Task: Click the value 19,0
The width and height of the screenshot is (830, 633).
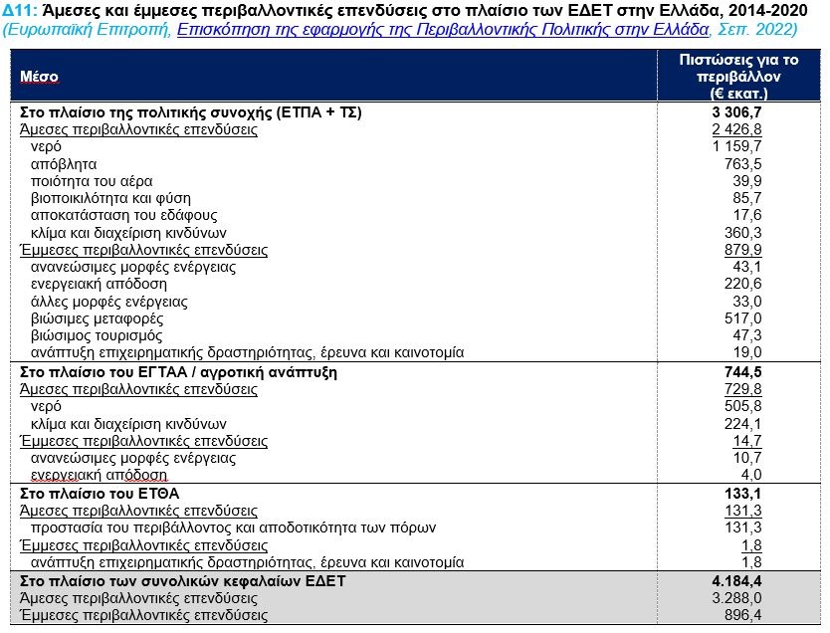Action: [x=747, y=352]
